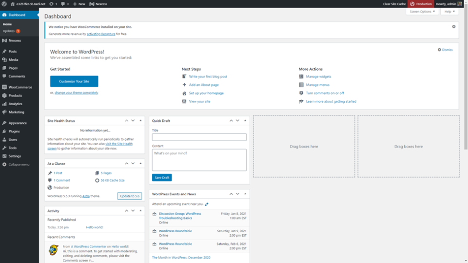Open the Hello world! recent post
Image resolution: width=468 pixels, height=263 pixels.
click(95, 227)
